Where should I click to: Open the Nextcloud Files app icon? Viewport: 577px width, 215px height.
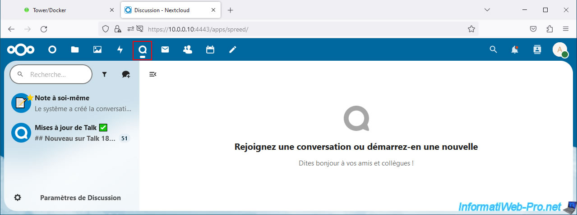tap(75, 50)
